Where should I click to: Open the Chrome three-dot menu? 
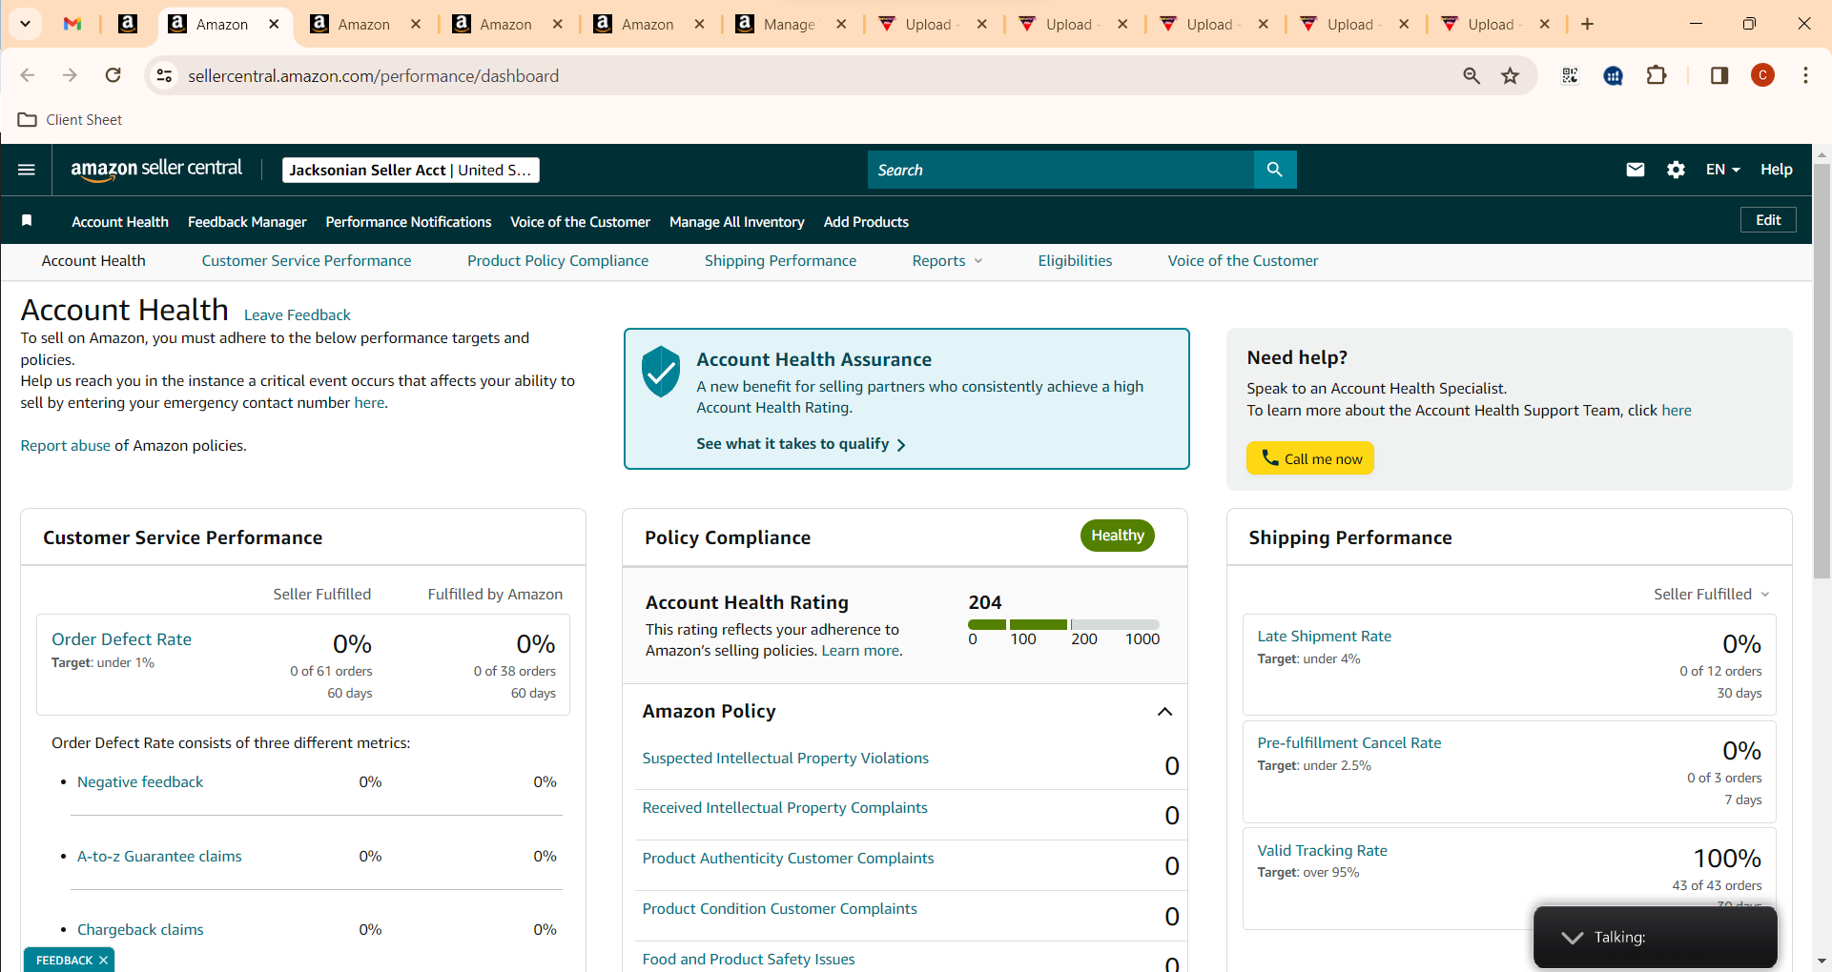pos(1805,75)
